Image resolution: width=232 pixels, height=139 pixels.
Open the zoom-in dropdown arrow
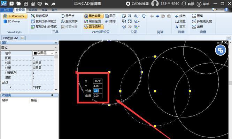[139, 16]
